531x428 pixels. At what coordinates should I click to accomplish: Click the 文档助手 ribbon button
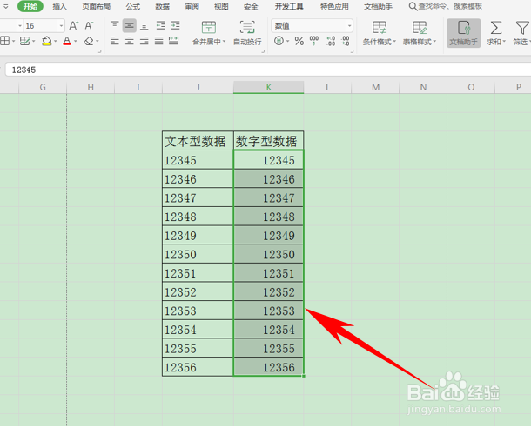(x=464, y=33)
